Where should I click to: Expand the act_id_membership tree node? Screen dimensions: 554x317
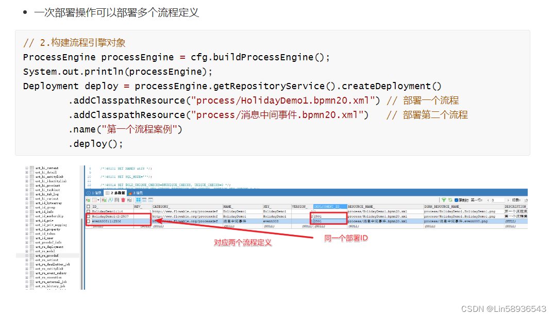tap(26, 216)
